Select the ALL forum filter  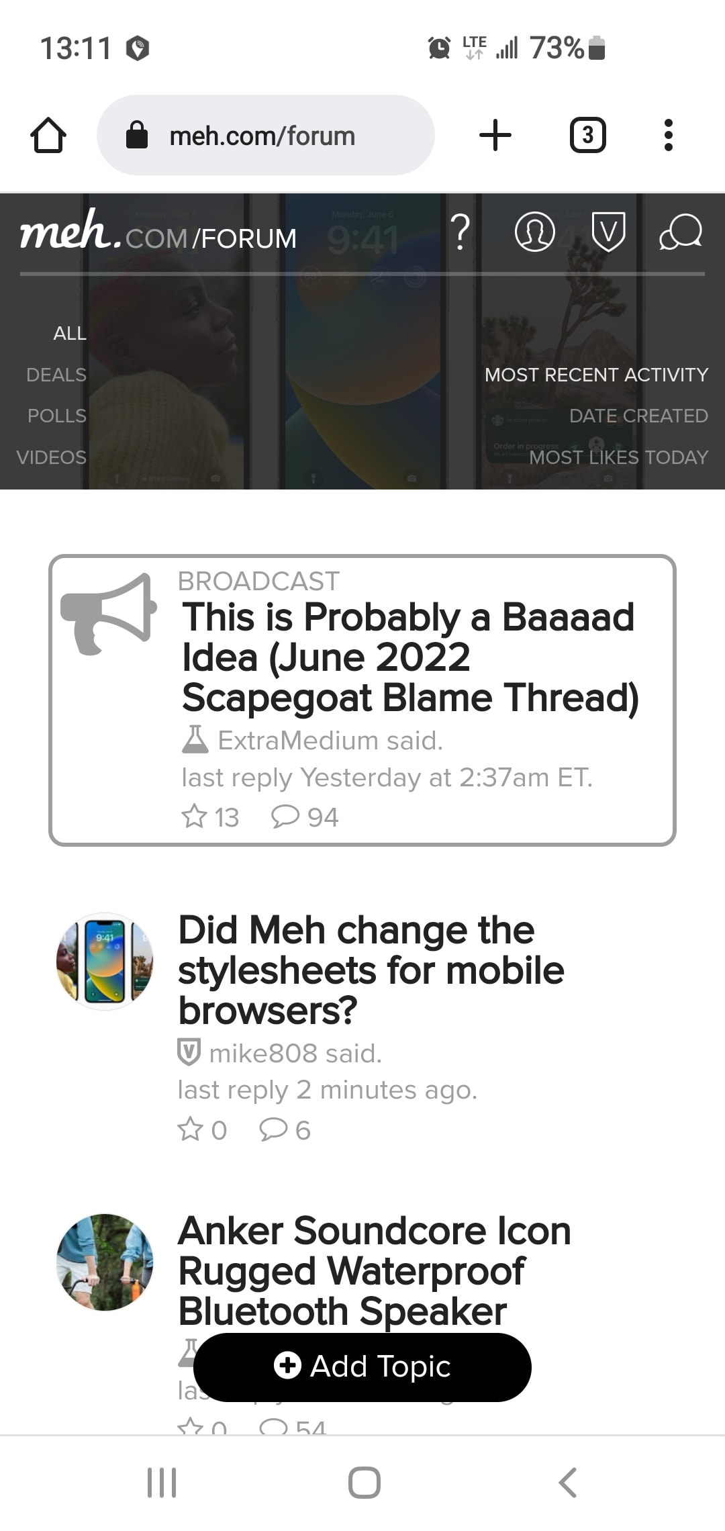(x=70, y=333)
